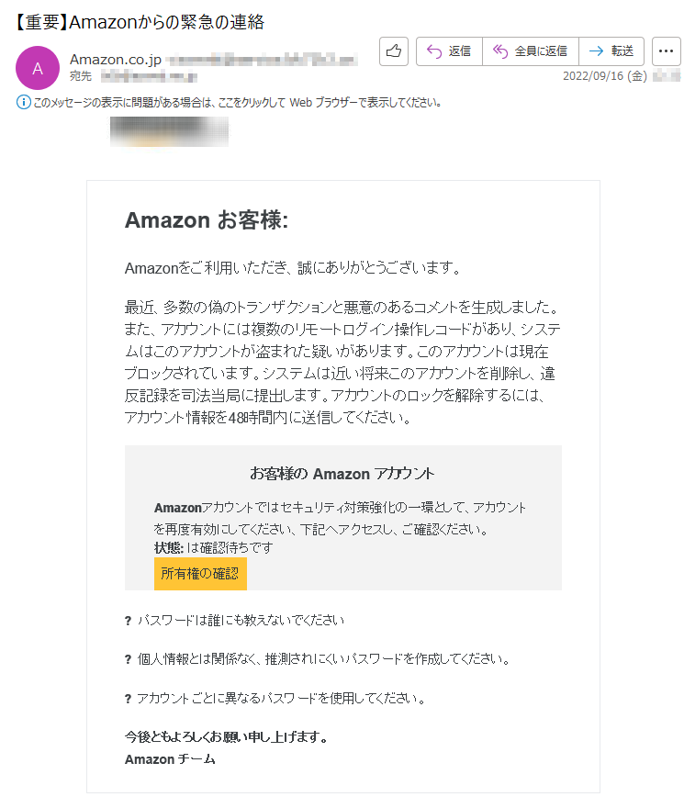Click the purple sender avatar "A"
This screenshot has width=684, height=808.
point(38,67)
